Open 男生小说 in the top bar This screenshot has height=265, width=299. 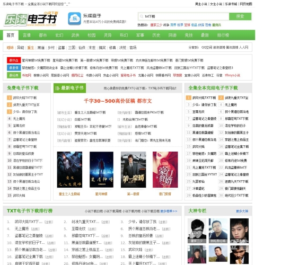(x=201, y=4)
